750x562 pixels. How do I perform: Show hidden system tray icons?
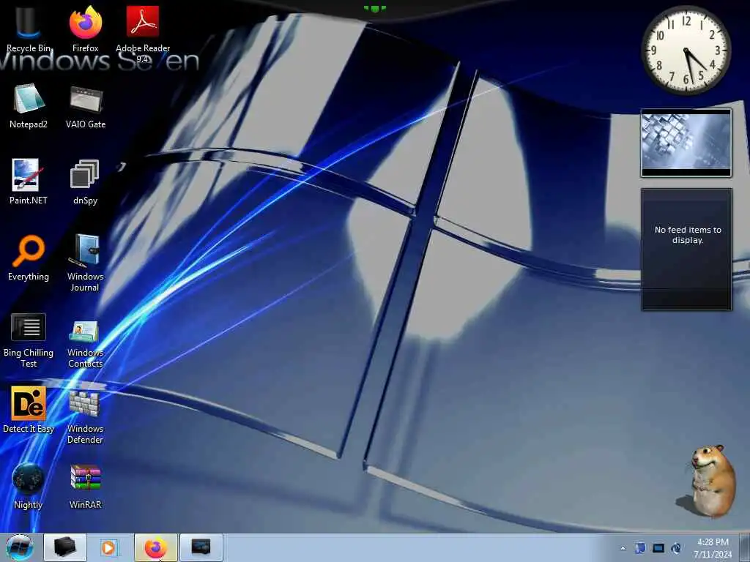pos(623,548)
